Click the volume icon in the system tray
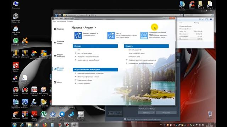This screenshot has height=127, width=227. tap(200, 125)
